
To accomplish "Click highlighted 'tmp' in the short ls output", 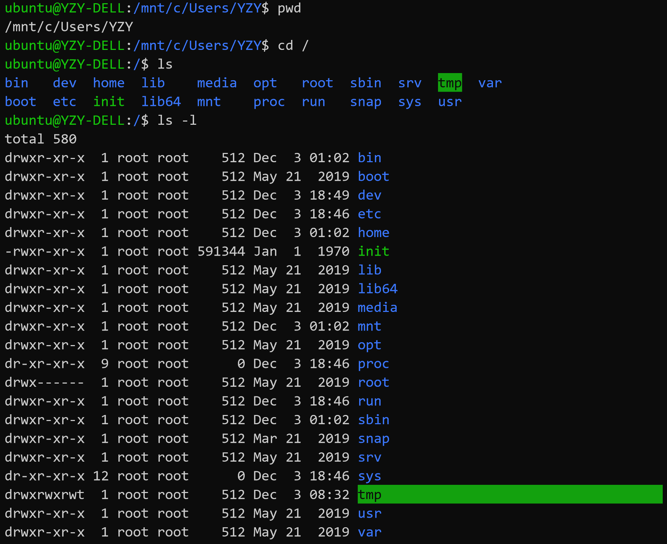I will click(450, 83).
